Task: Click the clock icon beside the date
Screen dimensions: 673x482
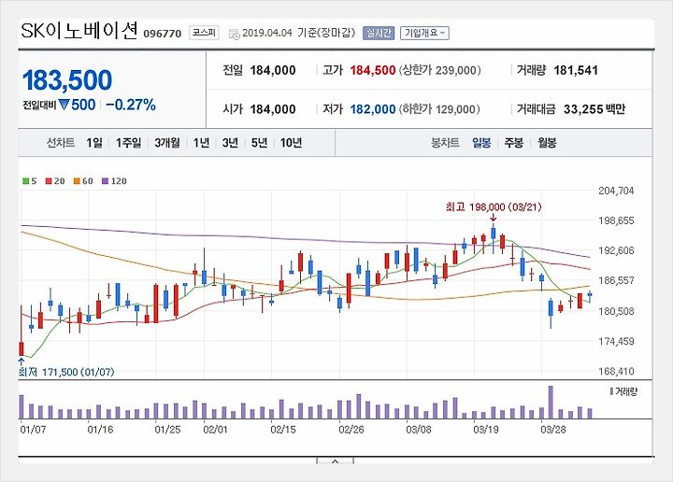Action: [235, 34]
